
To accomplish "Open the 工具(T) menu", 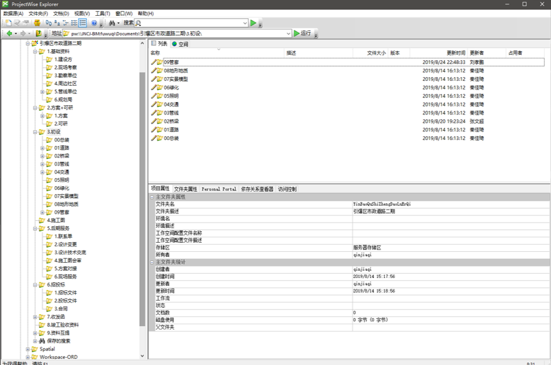I will (103, 13).
